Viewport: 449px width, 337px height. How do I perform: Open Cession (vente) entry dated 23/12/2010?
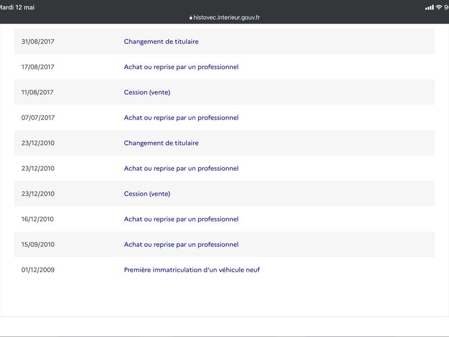(x=147, y=194)
